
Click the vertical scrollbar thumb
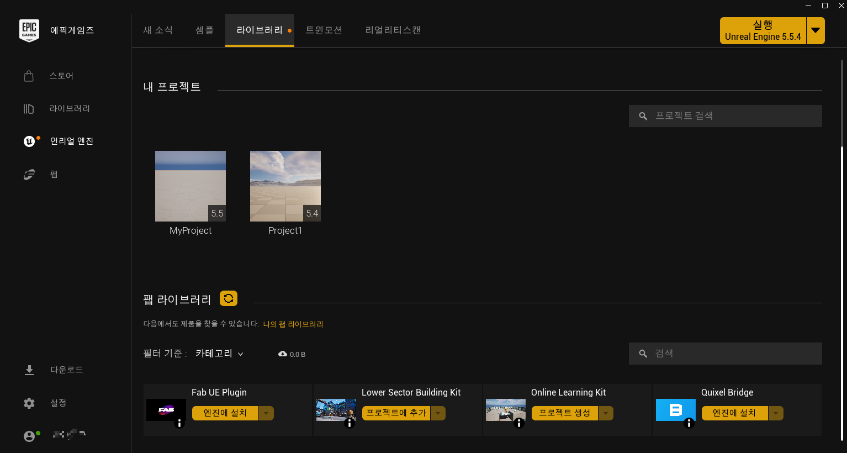click(x=842, y=293)
